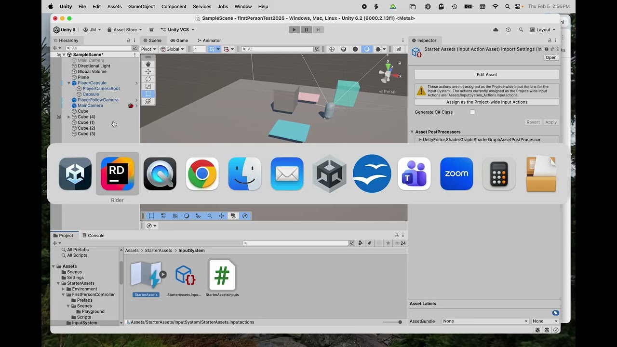The width and height of the screenshot is (617, 347).
Task: Open the Package Manager icon in toolbar
Action: click(151, 30)
